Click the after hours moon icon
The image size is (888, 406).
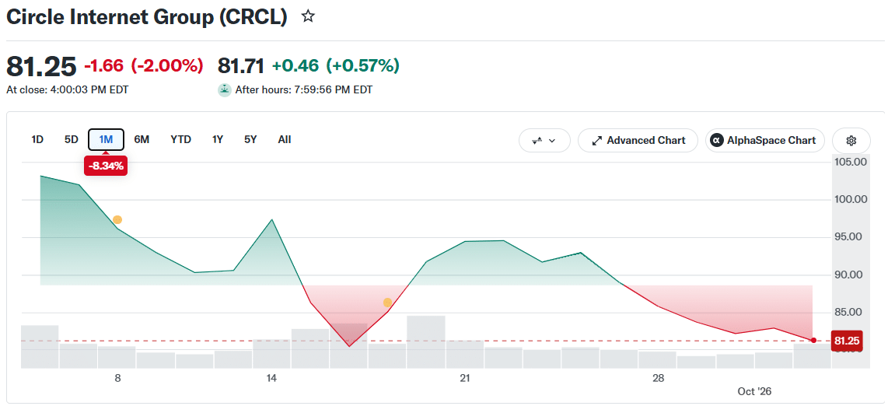(x=225, y=89)
